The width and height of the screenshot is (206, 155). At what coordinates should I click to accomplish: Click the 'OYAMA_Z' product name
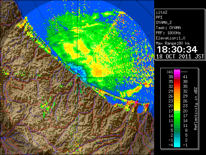point(164,23)
